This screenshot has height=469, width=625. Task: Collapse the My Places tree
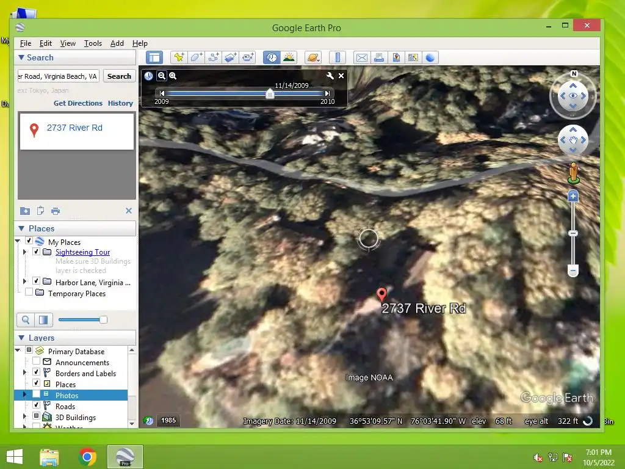tap(18, 241)
